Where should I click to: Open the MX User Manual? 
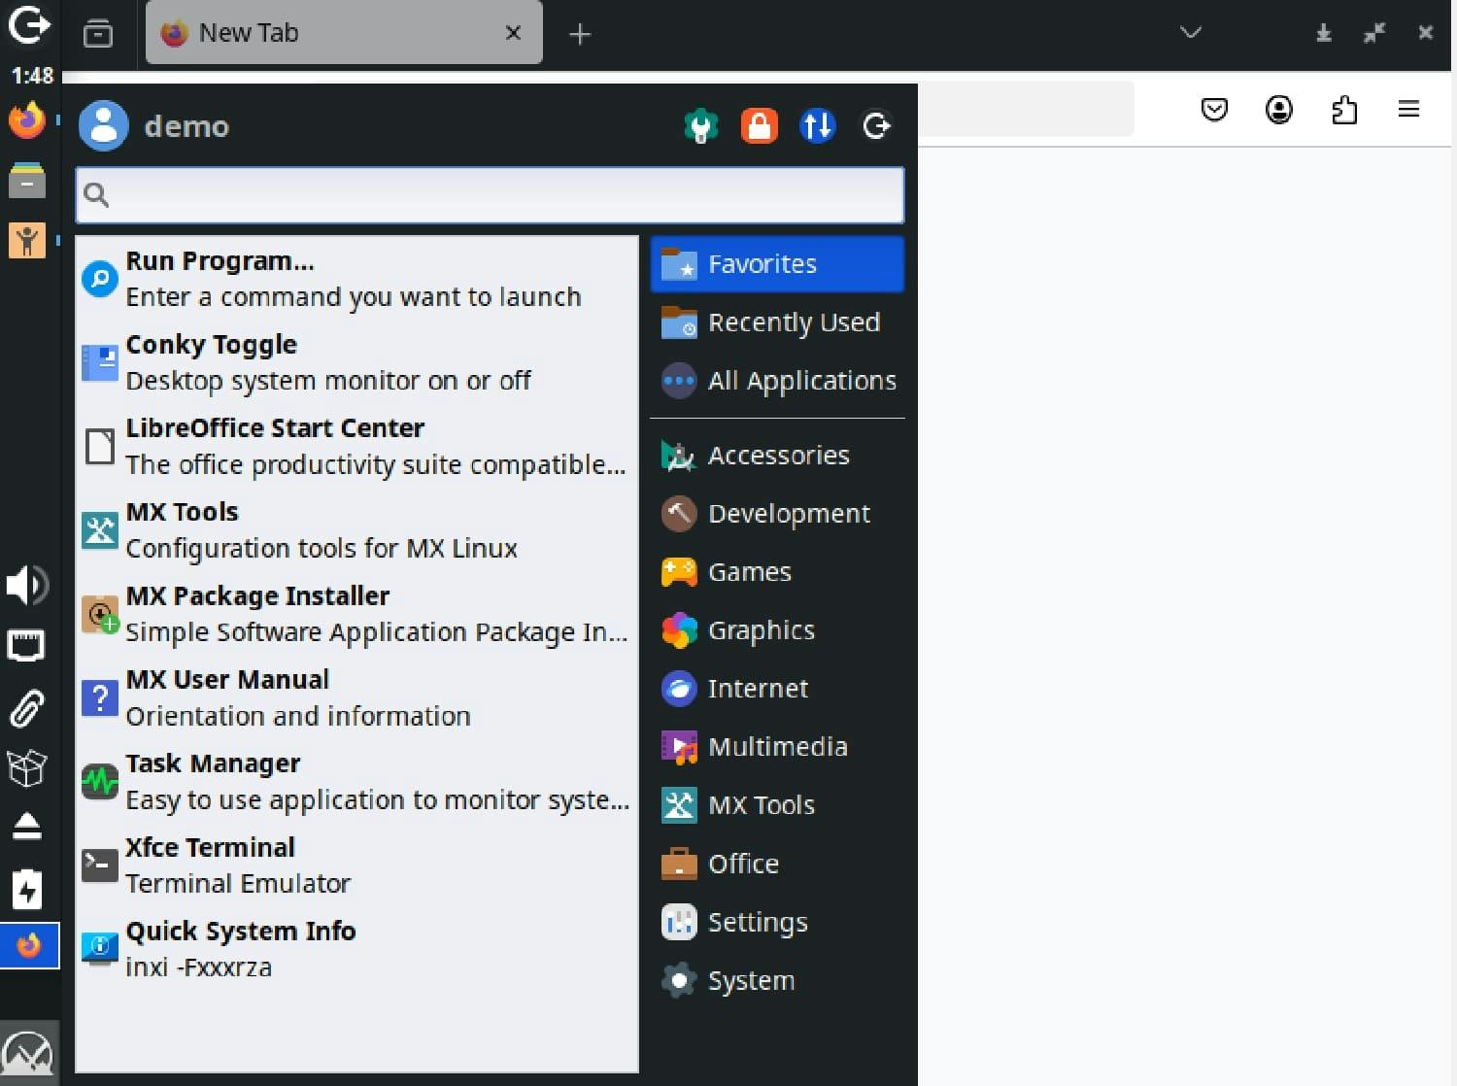point(356,697)
